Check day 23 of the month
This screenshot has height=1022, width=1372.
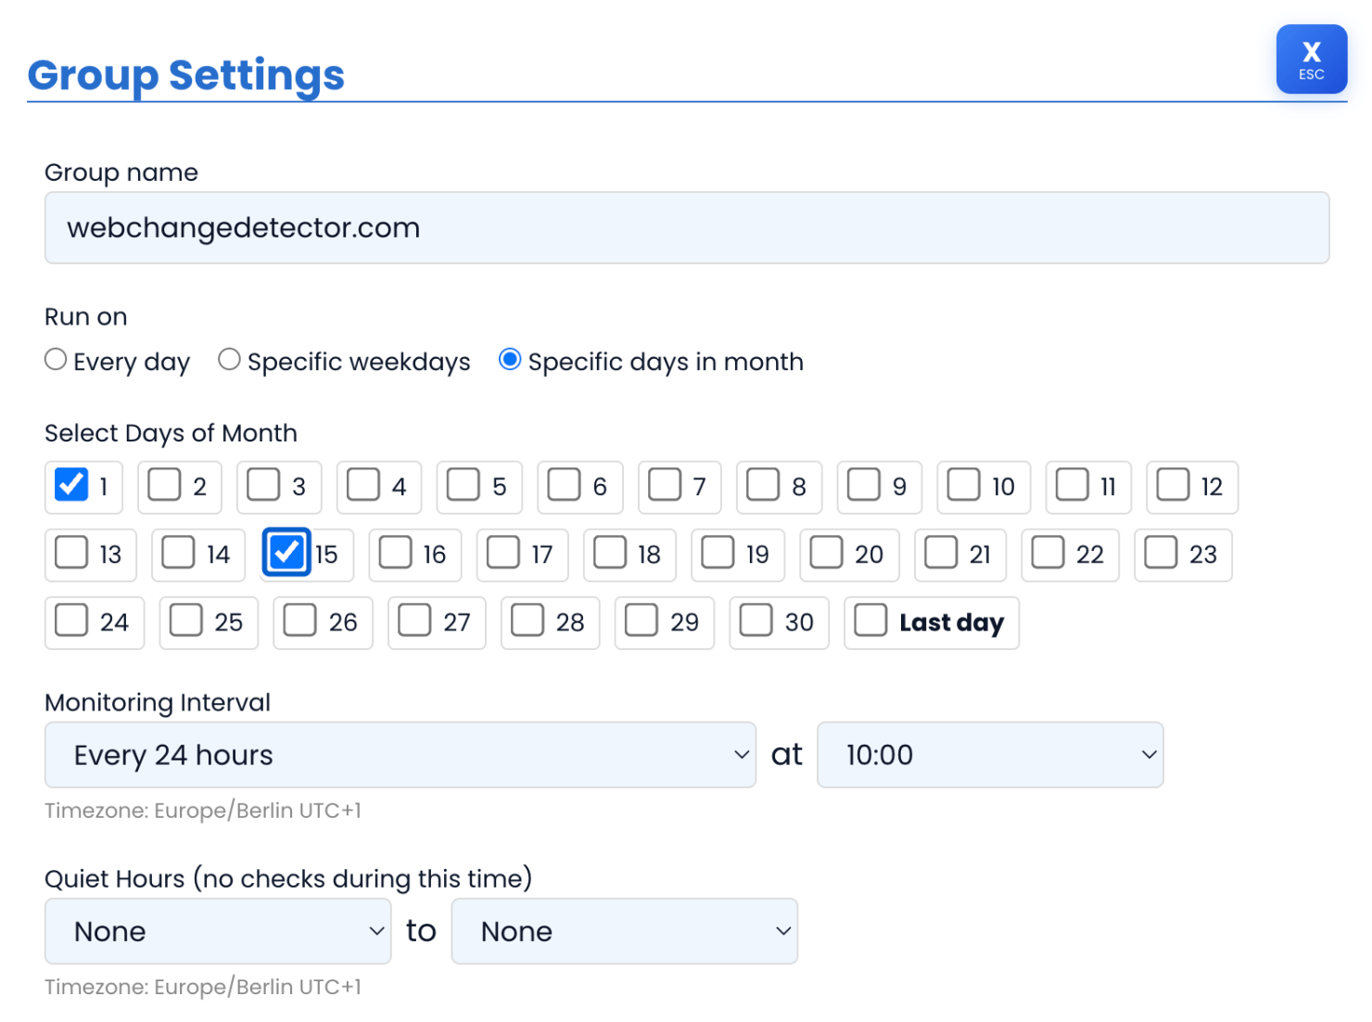(x=1161, y=552)
